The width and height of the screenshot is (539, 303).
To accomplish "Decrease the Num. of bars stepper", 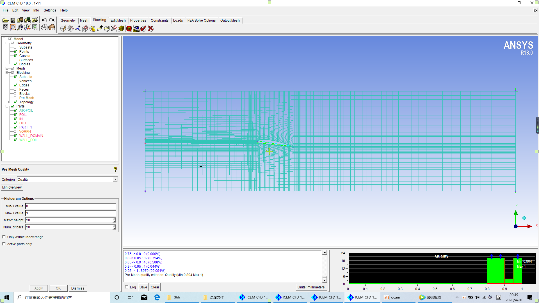I will click(114, 228).
